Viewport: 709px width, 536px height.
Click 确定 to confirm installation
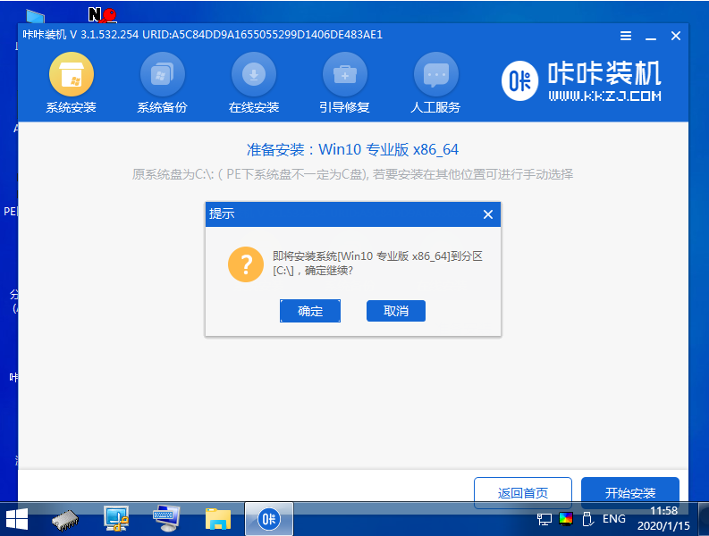(310, 311)
